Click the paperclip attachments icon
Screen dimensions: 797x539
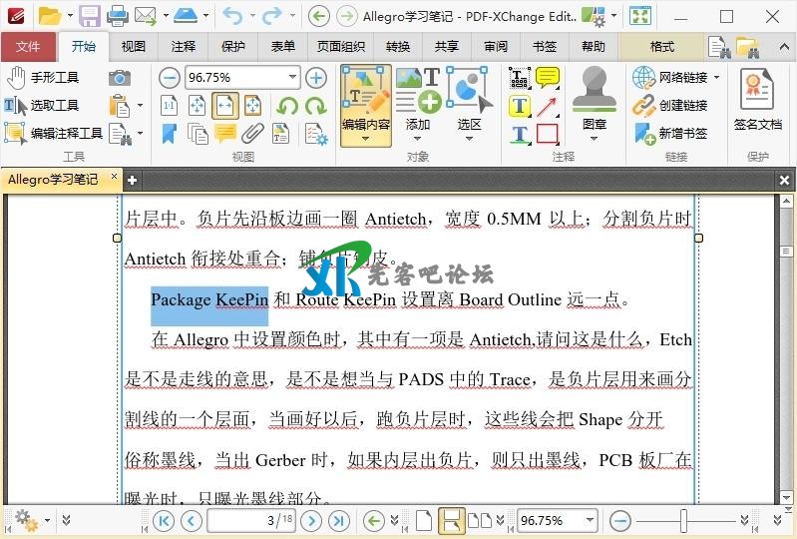click(x=253, y=134)
